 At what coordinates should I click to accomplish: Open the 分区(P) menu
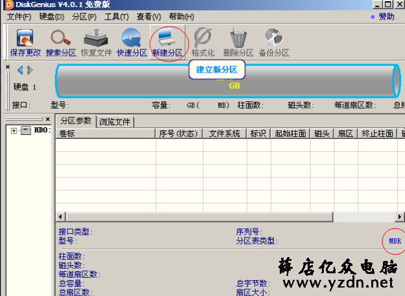tap(84, 17)
